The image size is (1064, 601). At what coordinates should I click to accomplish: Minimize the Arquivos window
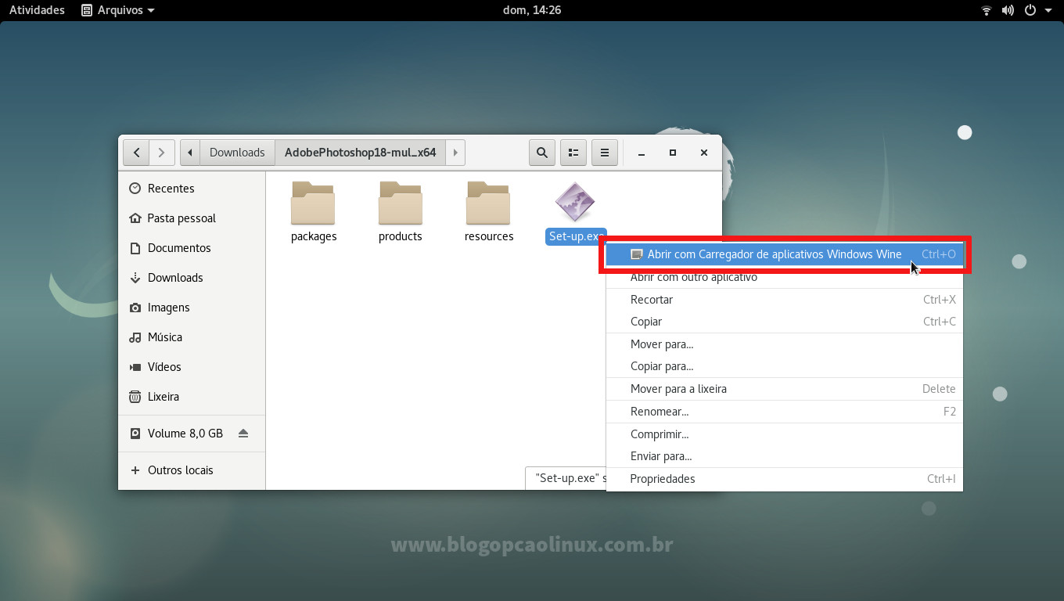pyautogui.click(x=642, y=153)
